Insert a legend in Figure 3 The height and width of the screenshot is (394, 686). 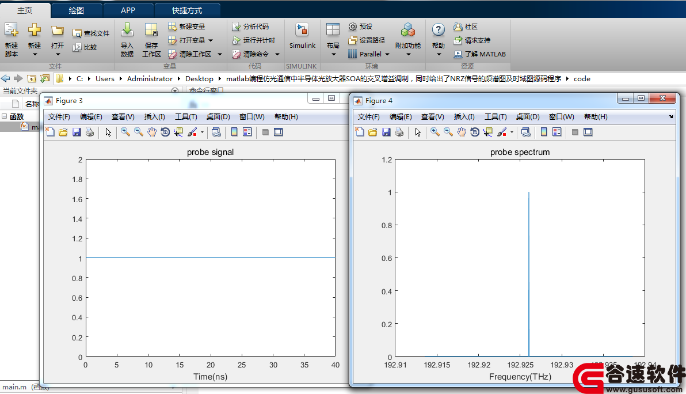[x=247, y=132]
